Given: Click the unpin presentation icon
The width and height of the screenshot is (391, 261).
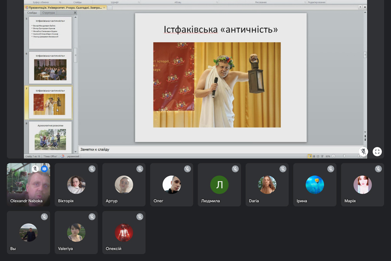Looking at the screenshot, I should pyautogui.click(x=364, y=151).
